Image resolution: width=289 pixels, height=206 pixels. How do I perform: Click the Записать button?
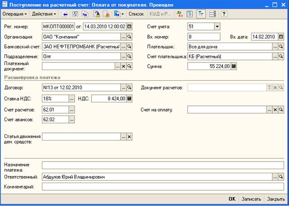coord(251,199)
